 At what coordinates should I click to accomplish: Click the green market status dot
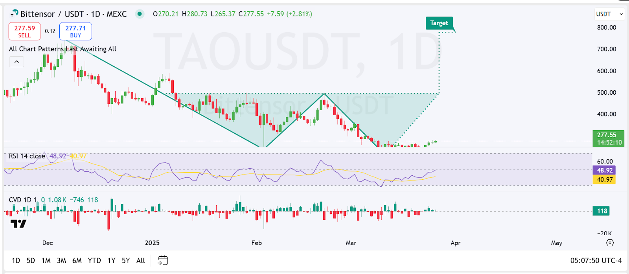[x=140, y=14]
